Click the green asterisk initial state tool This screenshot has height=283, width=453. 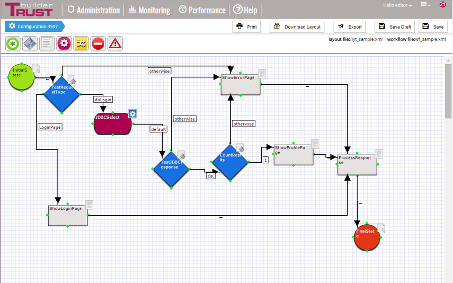click(13, 43)
